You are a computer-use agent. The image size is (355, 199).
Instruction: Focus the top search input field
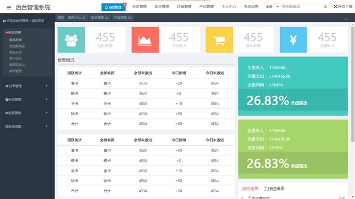tap(301, 7)
